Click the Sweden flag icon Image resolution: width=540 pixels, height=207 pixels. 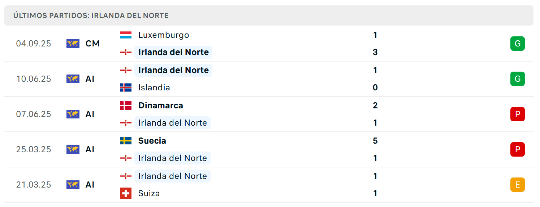click(126, 141)
